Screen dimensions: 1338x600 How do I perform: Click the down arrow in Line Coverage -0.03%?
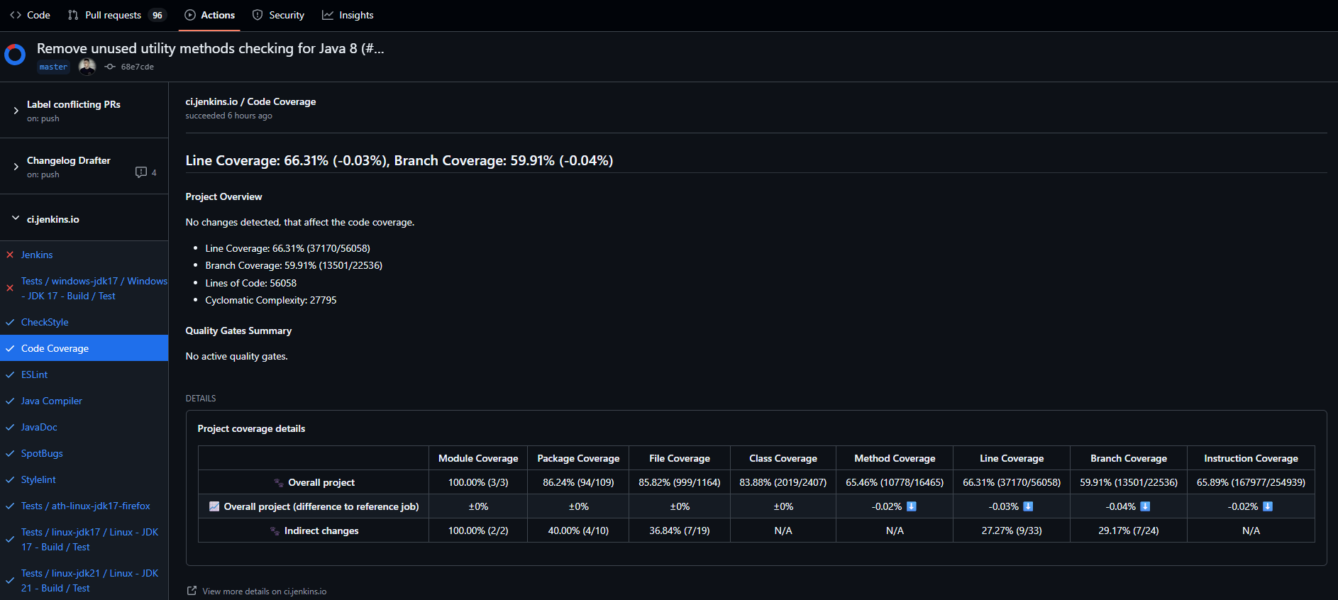tap(1028, 506)
